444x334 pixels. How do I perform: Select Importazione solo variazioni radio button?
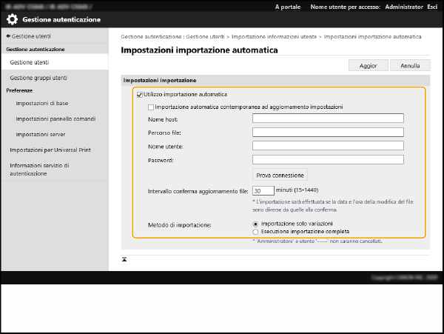256,223
